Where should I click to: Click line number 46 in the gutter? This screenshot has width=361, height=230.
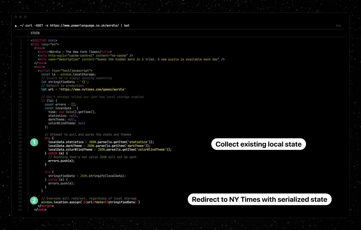(20, 210)
